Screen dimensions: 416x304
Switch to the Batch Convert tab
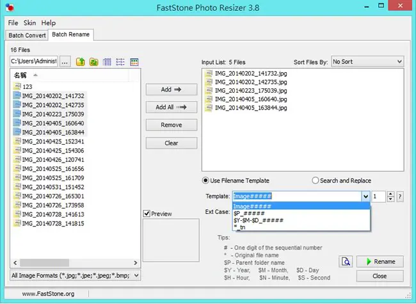pyautogui.click(x=27, y=35)
